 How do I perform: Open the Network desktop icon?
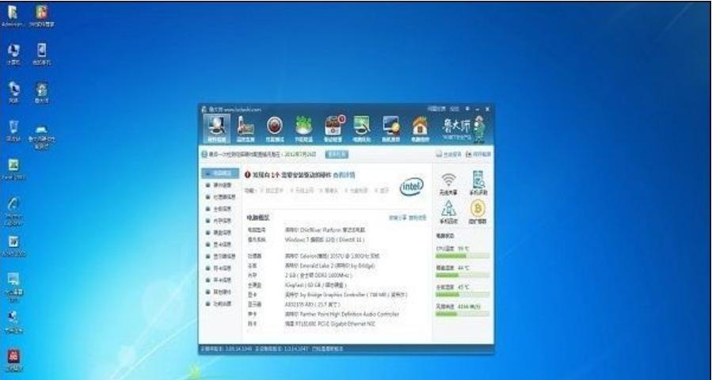(13, 93)
